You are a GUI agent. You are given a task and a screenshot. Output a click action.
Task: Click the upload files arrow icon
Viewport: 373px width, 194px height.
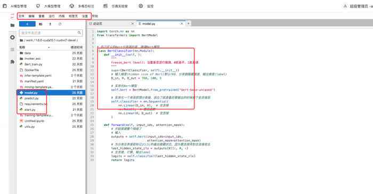[50, 24]
